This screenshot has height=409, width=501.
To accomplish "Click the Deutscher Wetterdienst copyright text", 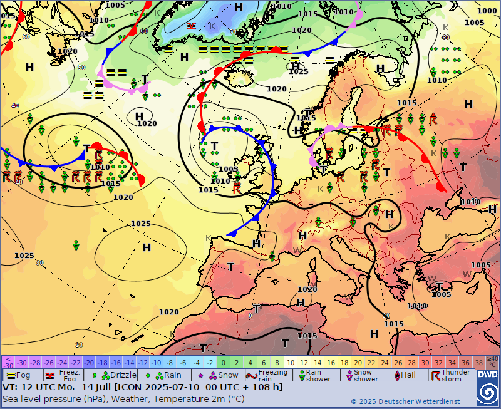I will [x=405, y=401].
